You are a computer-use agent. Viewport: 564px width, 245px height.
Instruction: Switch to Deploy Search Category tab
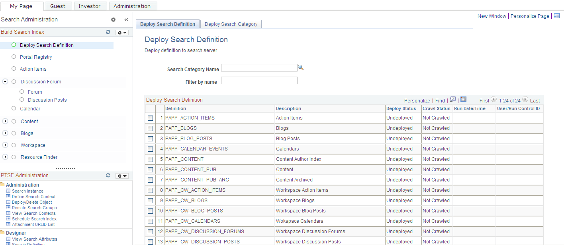pos(231,24)
